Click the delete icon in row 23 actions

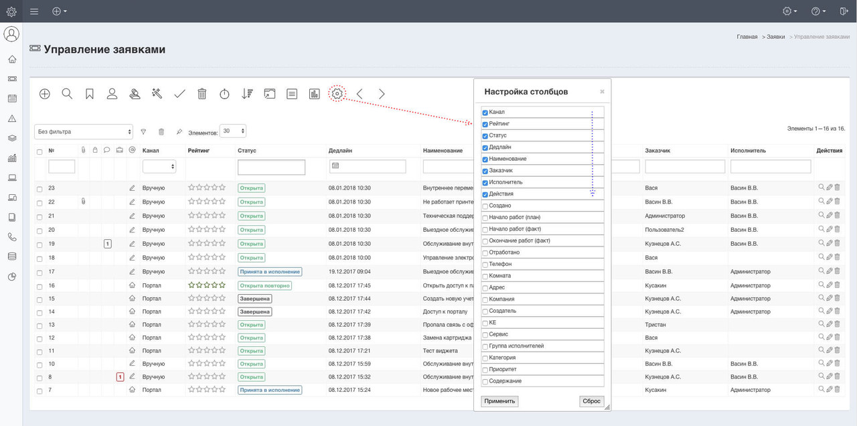(x=837, y=188)
